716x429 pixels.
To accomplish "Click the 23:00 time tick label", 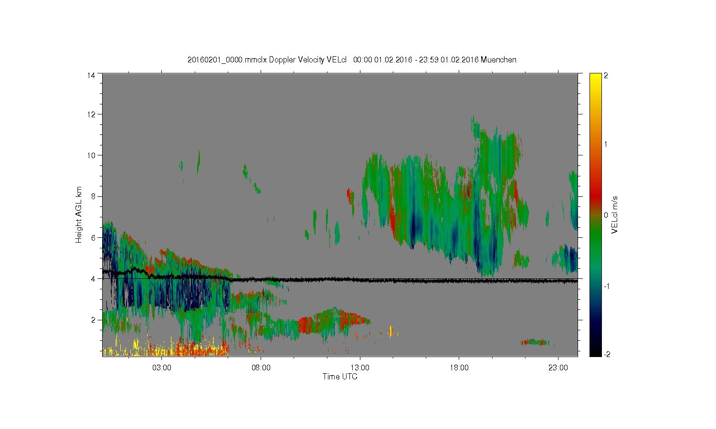I will point(558,368).
